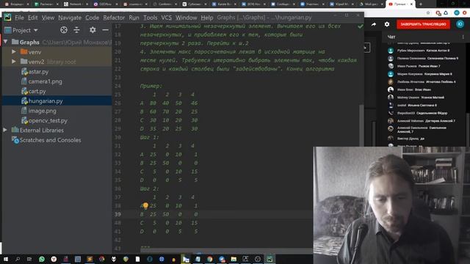Select astar.py in the project tree
The width and height of the screenshot is (470, 264).
pyautogui.click(x=38, y=72)
